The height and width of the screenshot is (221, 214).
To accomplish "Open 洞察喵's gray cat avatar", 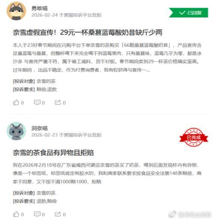I will [x=16, y=131].
